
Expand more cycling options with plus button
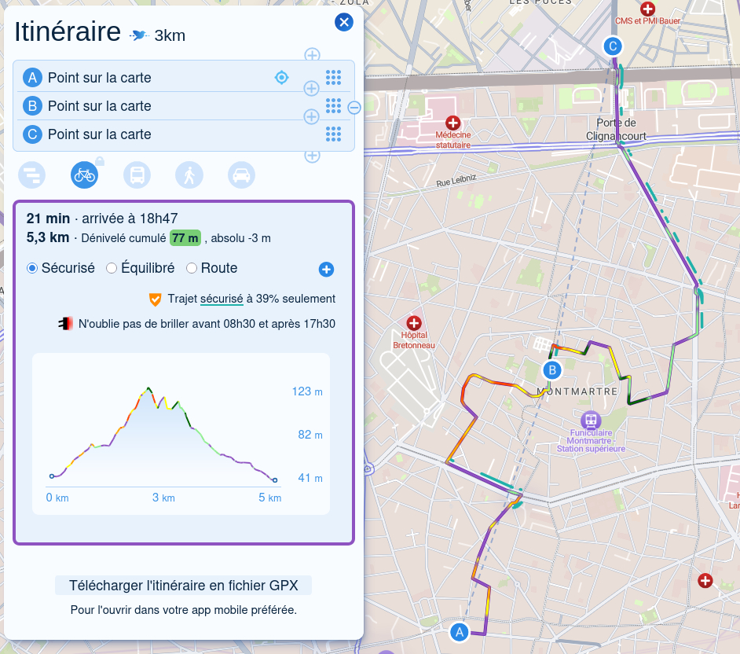(x=326, y=270)
